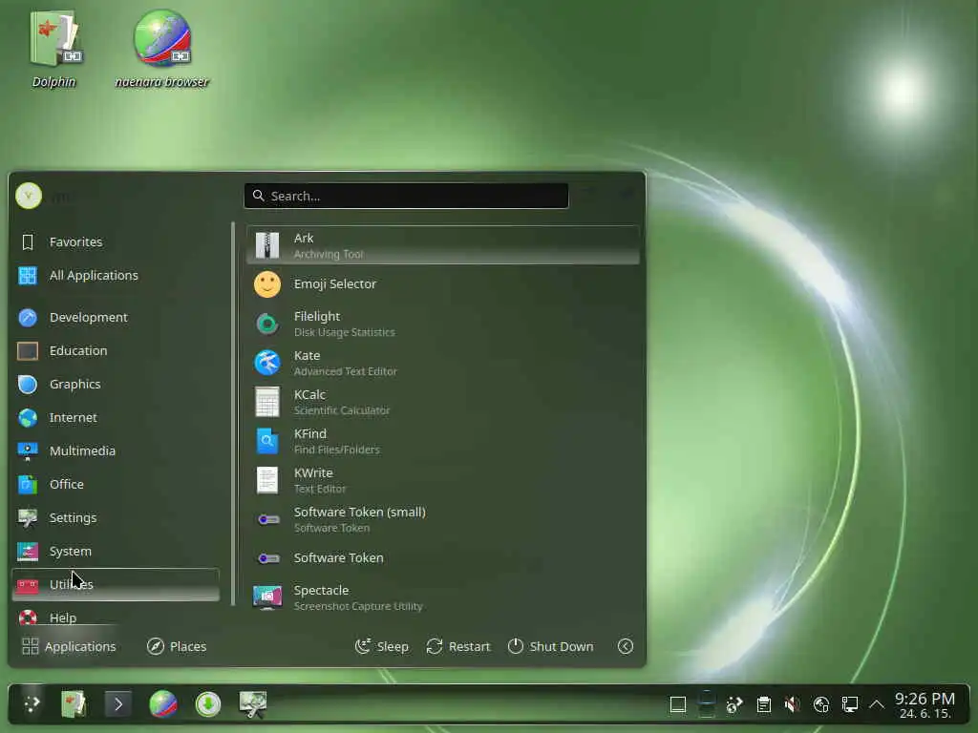
Task: Open the network globe tray icon
Action: (x=820, y=704)
